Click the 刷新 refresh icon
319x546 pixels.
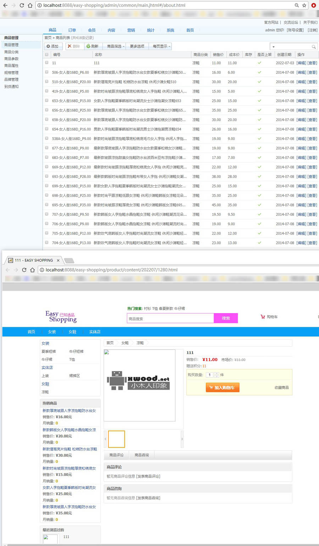[89, 47]
